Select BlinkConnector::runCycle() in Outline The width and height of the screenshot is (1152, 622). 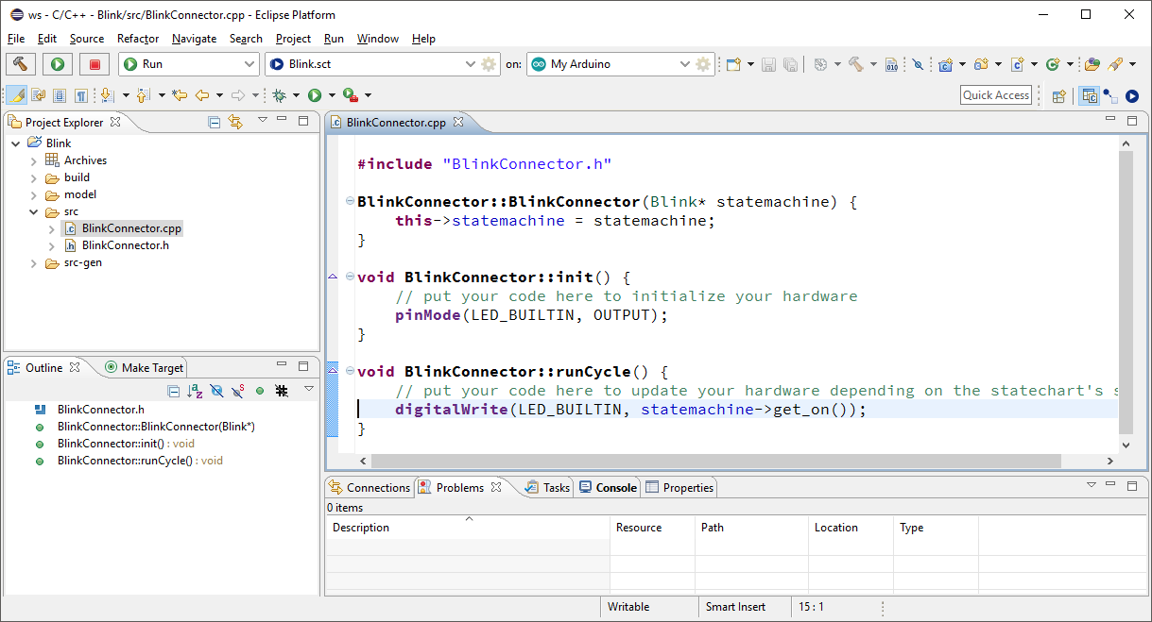pyautogui.click(x=125, y=462)
